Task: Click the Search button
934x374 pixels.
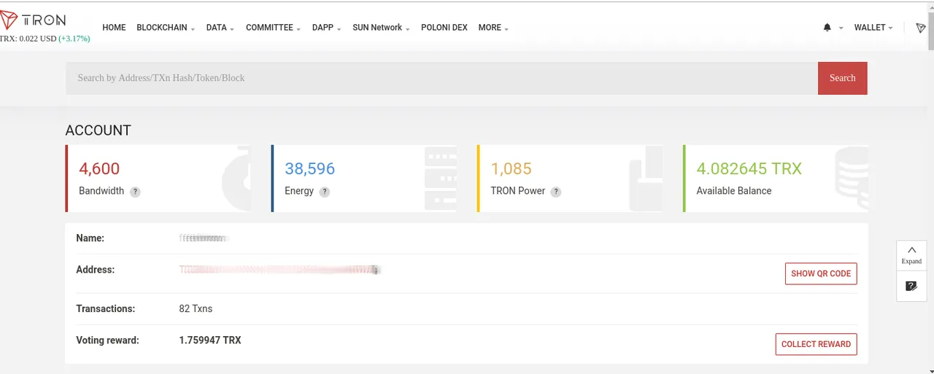Action: pos(843,78)
